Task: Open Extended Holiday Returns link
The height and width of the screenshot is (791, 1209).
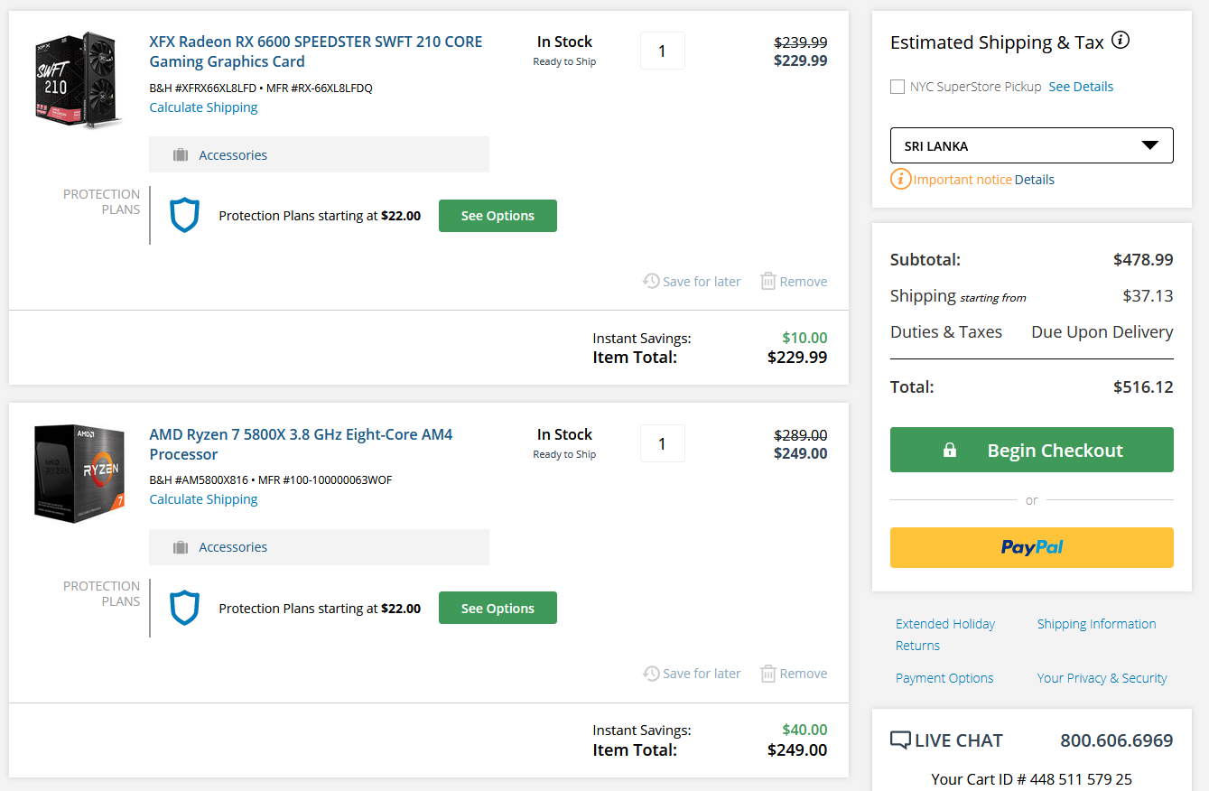Action: [x=945, y=635]
